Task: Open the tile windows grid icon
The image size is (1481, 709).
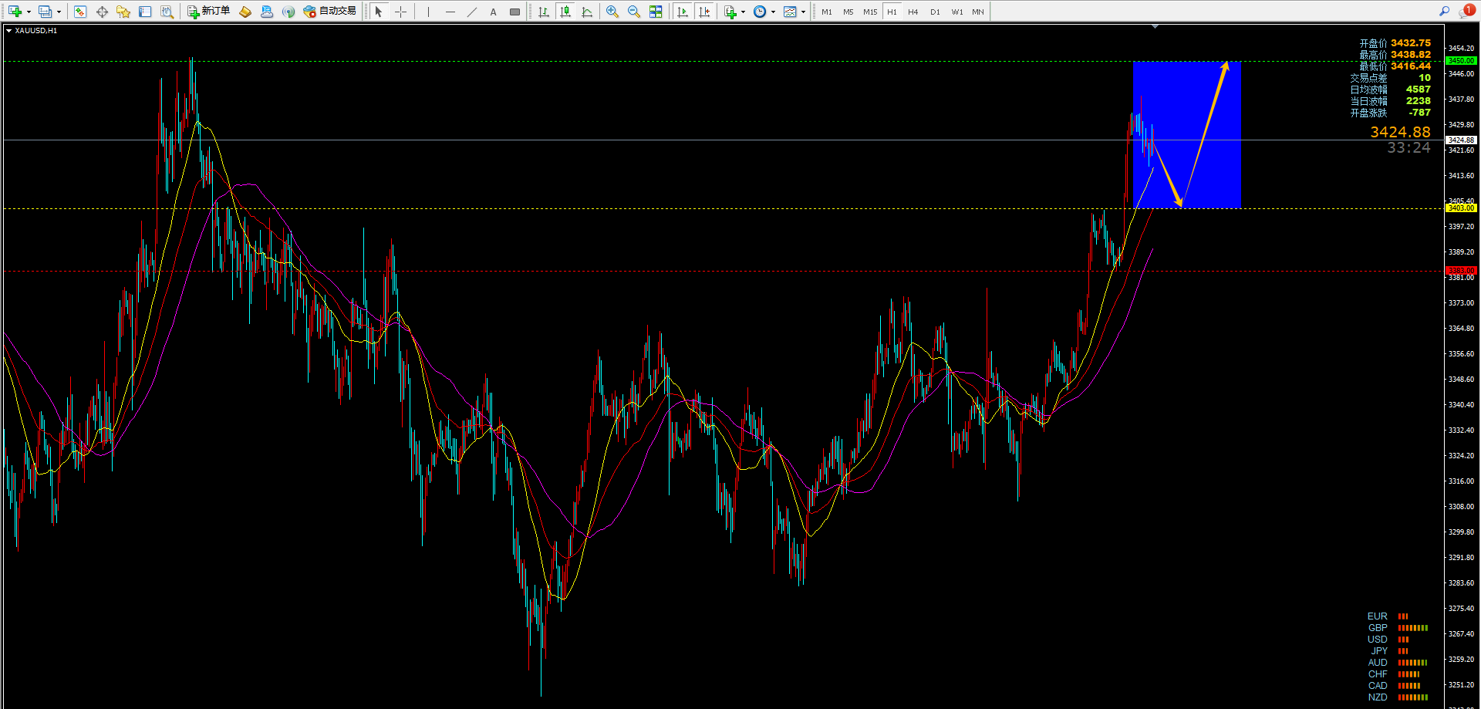Action: click(x=656, y=12)
